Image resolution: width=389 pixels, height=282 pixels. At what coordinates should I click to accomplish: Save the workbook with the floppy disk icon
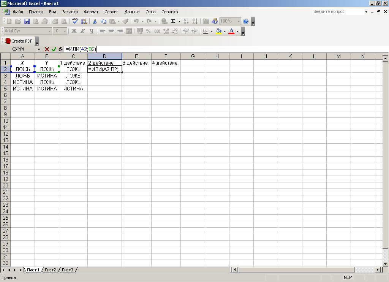point(27,21)
